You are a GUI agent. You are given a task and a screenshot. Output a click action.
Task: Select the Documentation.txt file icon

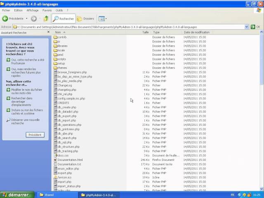coord(55,164)
